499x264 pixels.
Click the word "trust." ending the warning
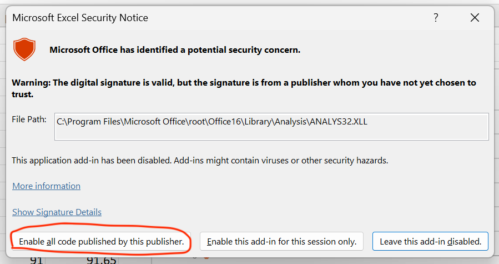(x=23, y=94)
